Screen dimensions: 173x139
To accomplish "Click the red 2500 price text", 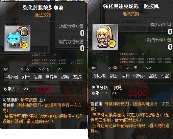I will pos(138,93).
